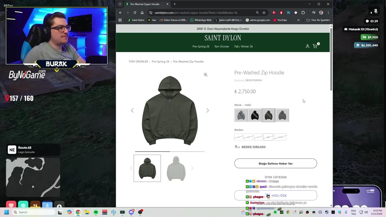The height and width of the screenshot is (217, 386).
Task: Select the back view hoodie thumbnail
Action: click(x=176, y=168)
